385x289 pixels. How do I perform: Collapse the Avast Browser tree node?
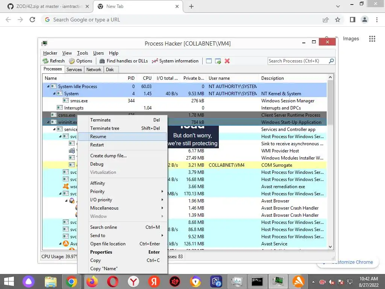click(66, 201)
